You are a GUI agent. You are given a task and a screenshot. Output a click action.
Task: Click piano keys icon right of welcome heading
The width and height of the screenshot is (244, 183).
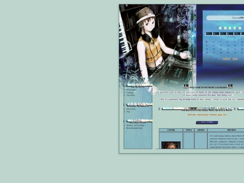230,86
